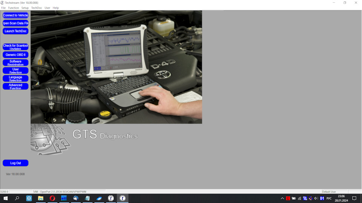Screen dimensions: 362x203
Task: Open the taskbar search magnifier
Action: (17, 198)
